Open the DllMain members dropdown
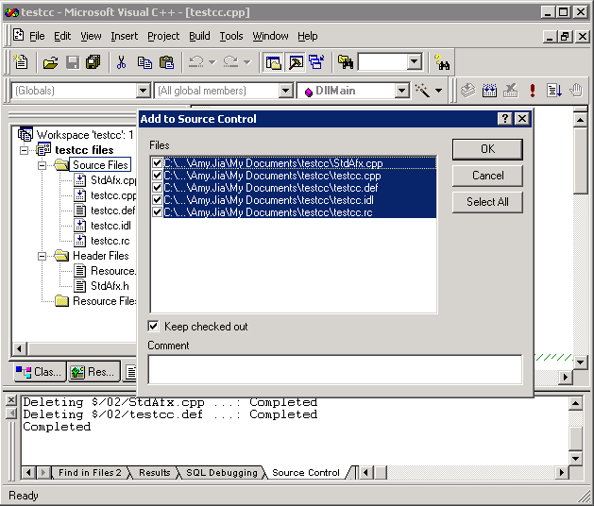The image size is (594, 506). click(402, 91)
